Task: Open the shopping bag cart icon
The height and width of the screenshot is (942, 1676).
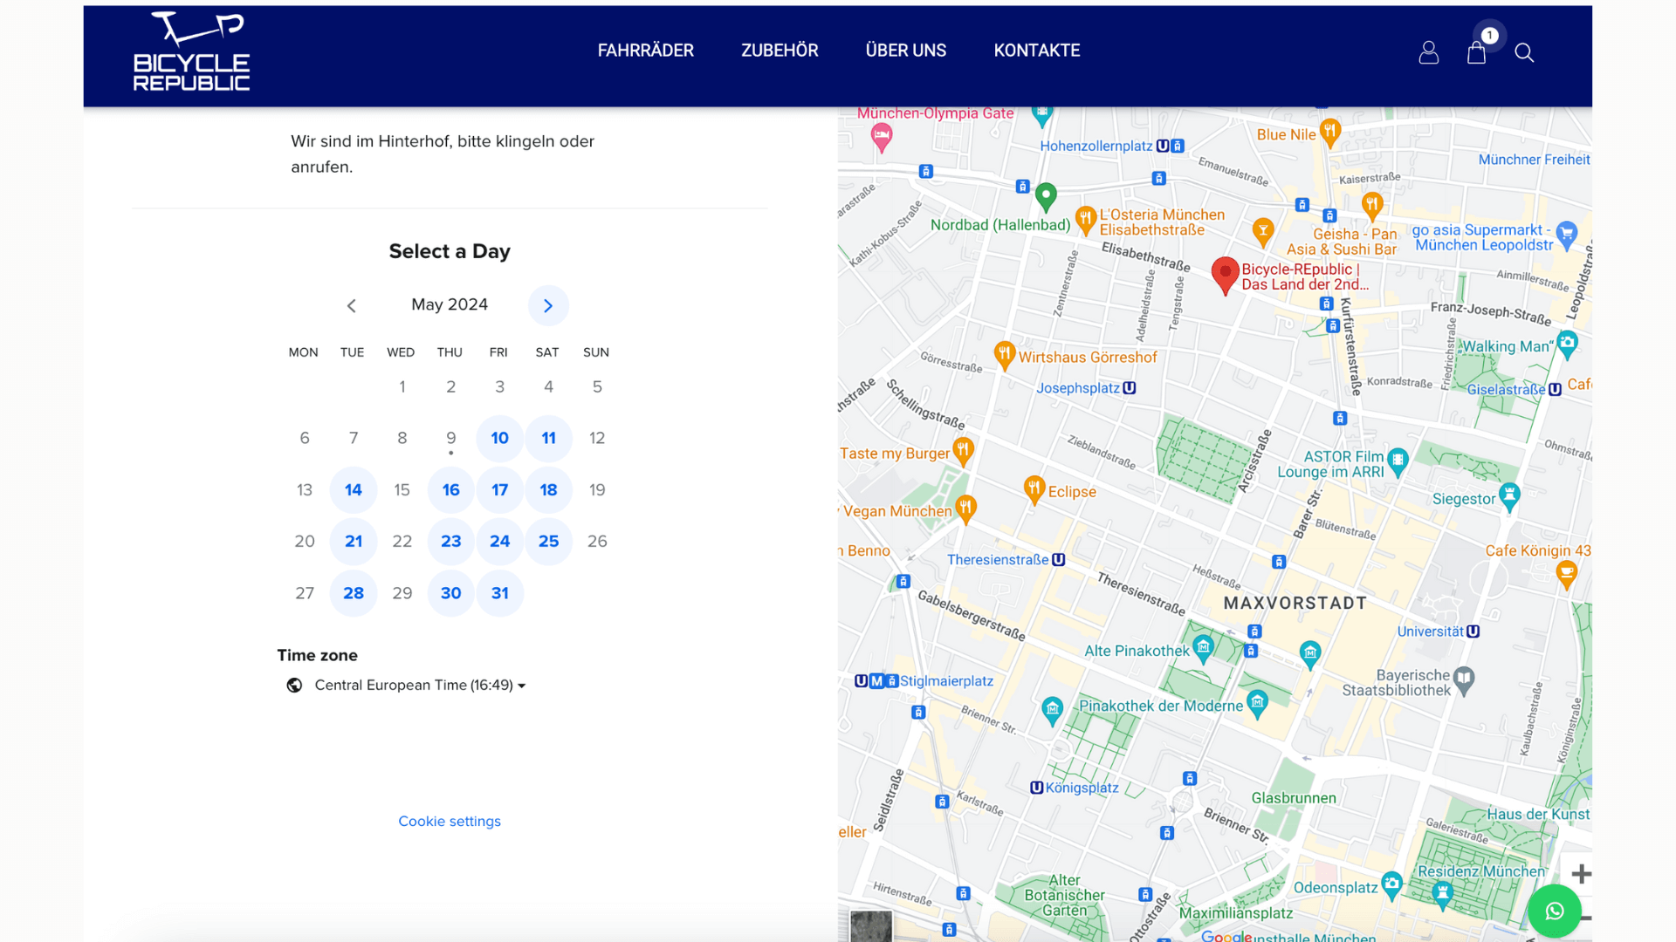Action: [1476, 53]
